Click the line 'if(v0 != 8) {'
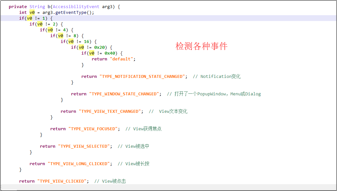 point(67,36)
